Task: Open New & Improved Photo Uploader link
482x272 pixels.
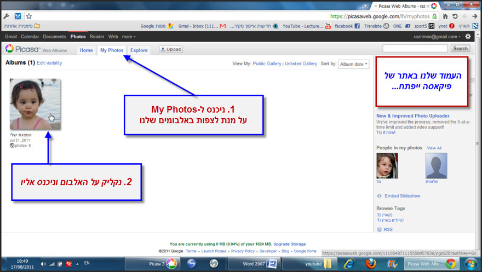Action: point(413,115)
